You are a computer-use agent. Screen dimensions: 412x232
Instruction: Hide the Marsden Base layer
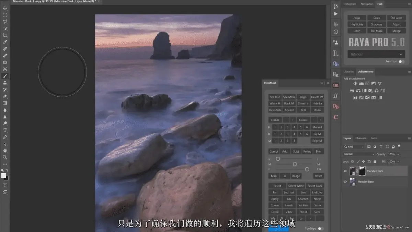point(345,181)
